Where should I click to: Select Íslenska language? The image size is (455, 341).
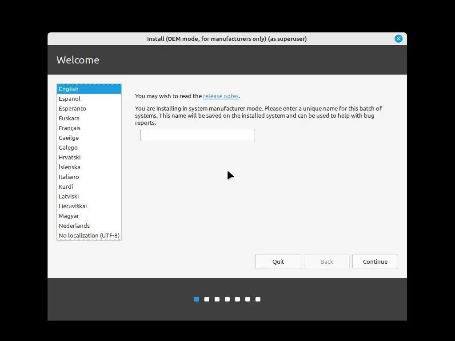coord(89,167)
